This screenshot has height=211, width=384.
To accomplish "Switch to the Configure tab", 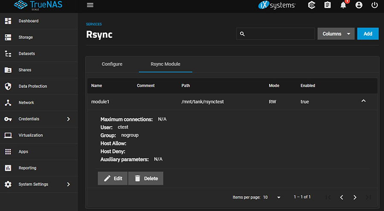I will pos(112,64).
